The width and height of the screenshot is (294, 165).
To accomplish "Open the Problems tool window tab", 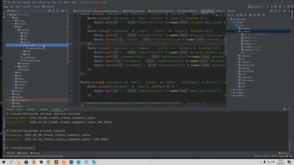I will coord(23,153).
